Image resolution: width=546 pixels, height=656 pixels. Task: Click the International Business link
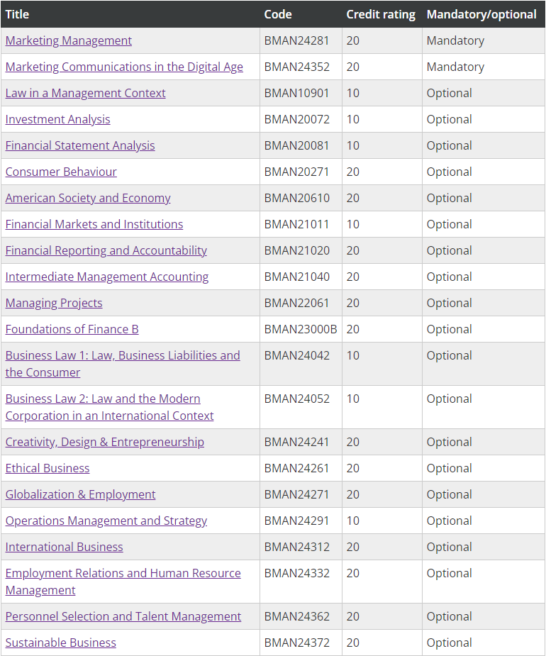pyautogui.click(x=64, y=547)
